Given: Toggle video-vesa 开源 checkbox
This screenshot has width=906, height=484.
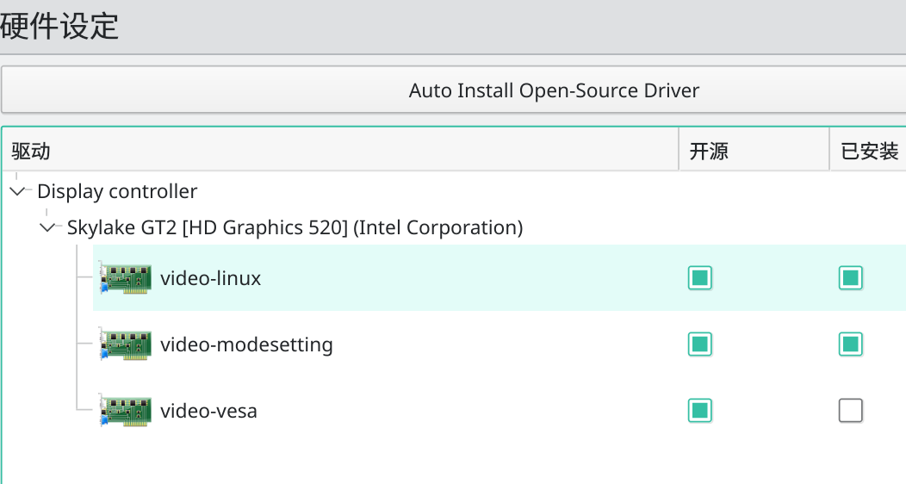Looking at the screenshot, I should click(700, 411).
